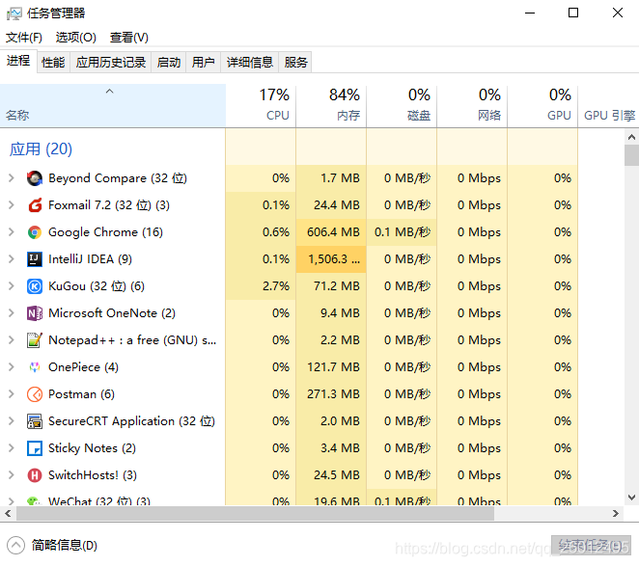The height and width of the screenshot is (566, 639).
Task: Select the 进程 tab
Action: click(18, 61)
